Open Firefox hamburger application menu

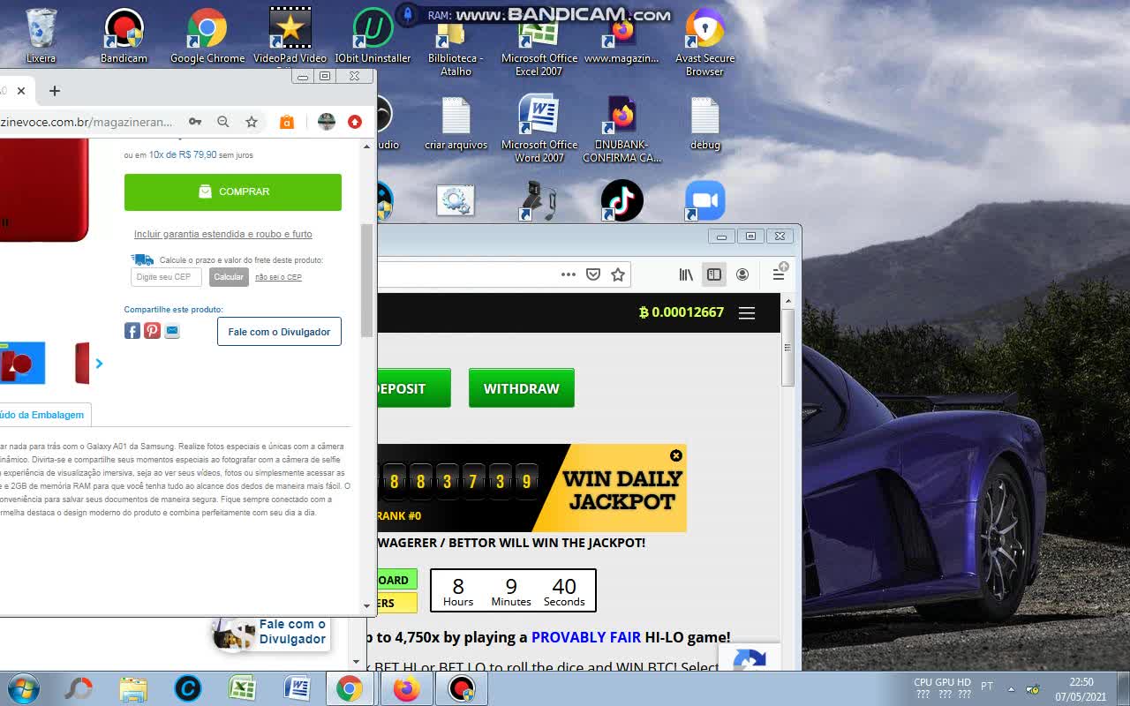pyautogui.click(x=779, y=274)
